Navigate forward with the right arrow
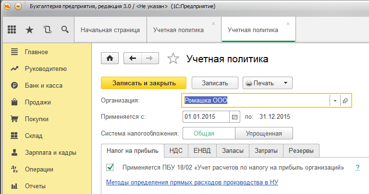 150,58
